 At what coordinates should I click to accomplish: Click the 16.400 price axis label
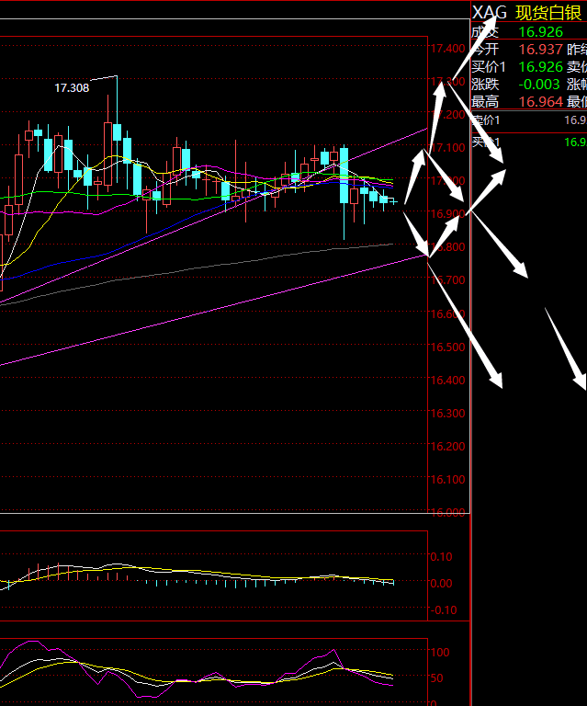point(447,380)
